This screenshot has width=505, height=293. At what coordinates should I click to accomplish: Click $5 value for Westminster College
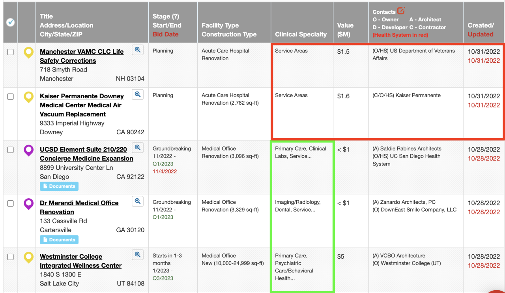[340, 257]
